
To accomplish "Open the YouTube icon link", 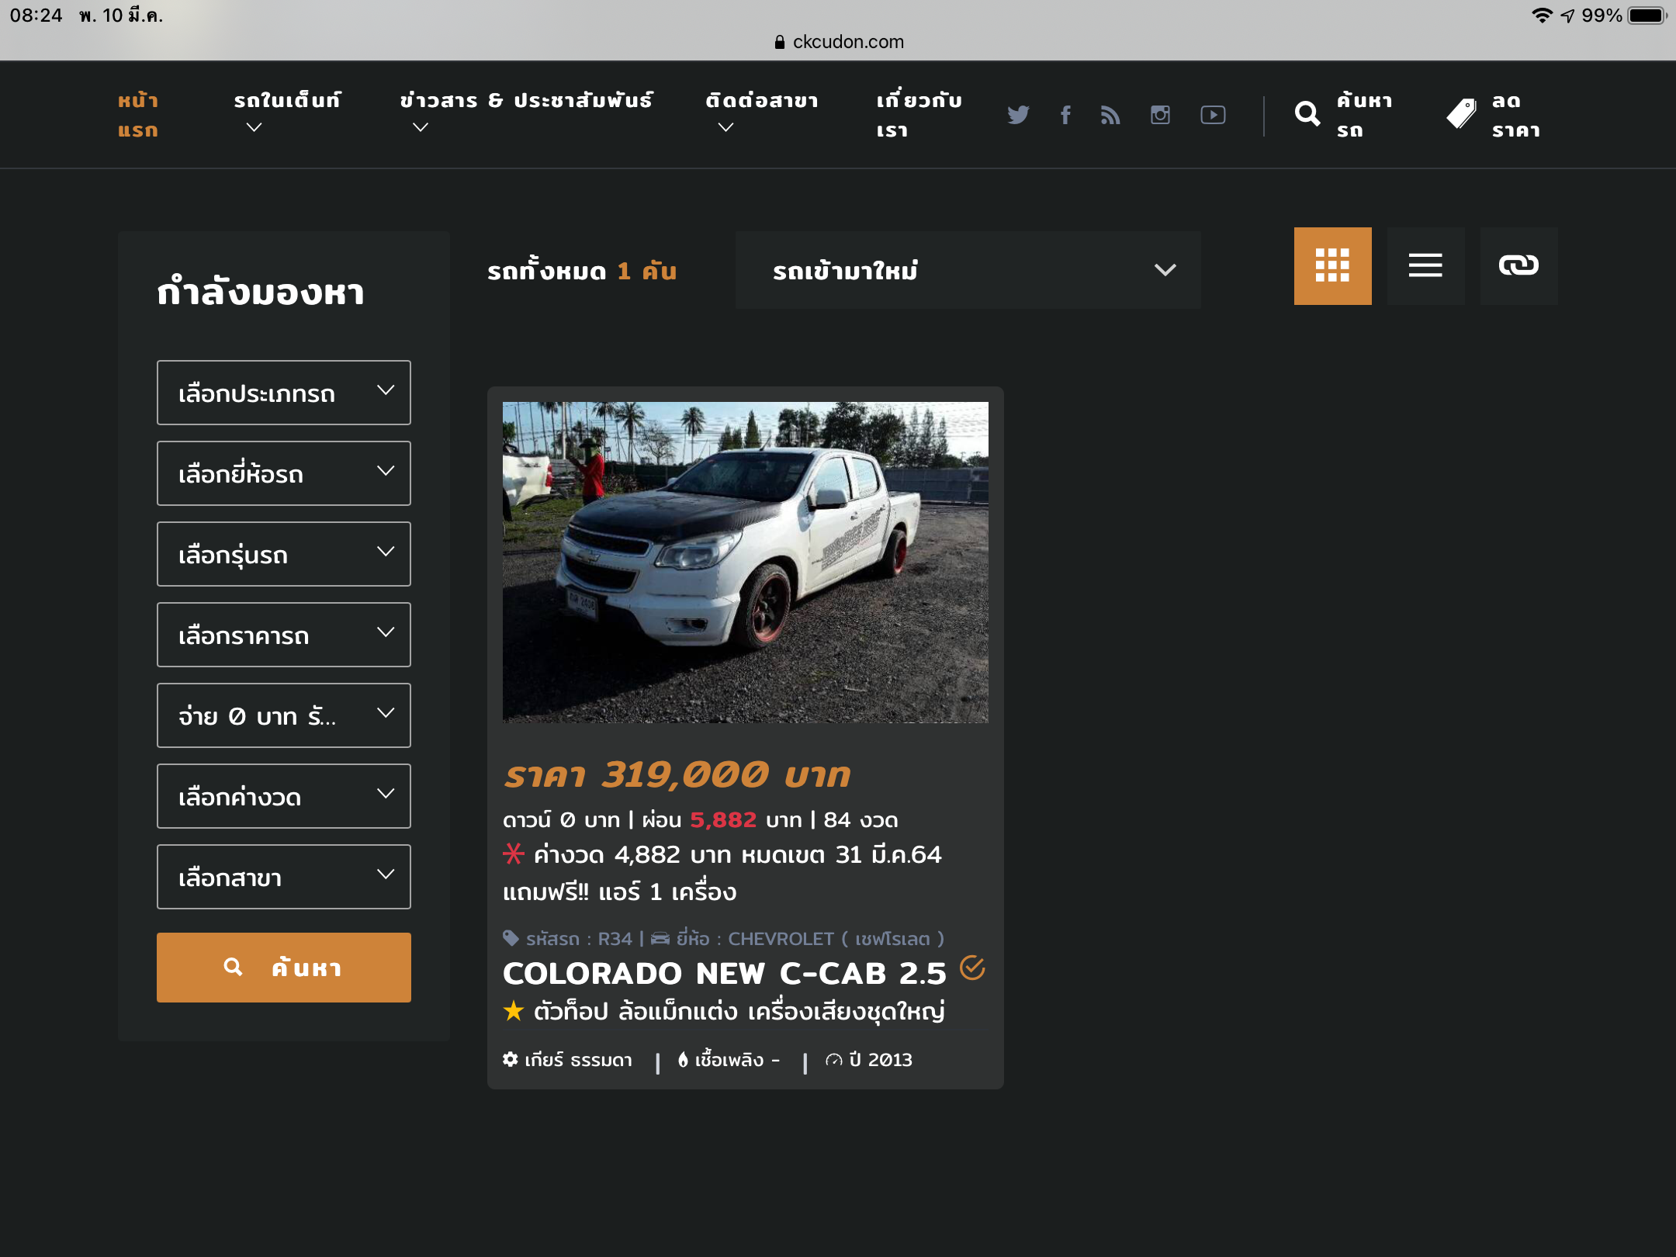I will pyautogui.click(x=1213, y=115).
